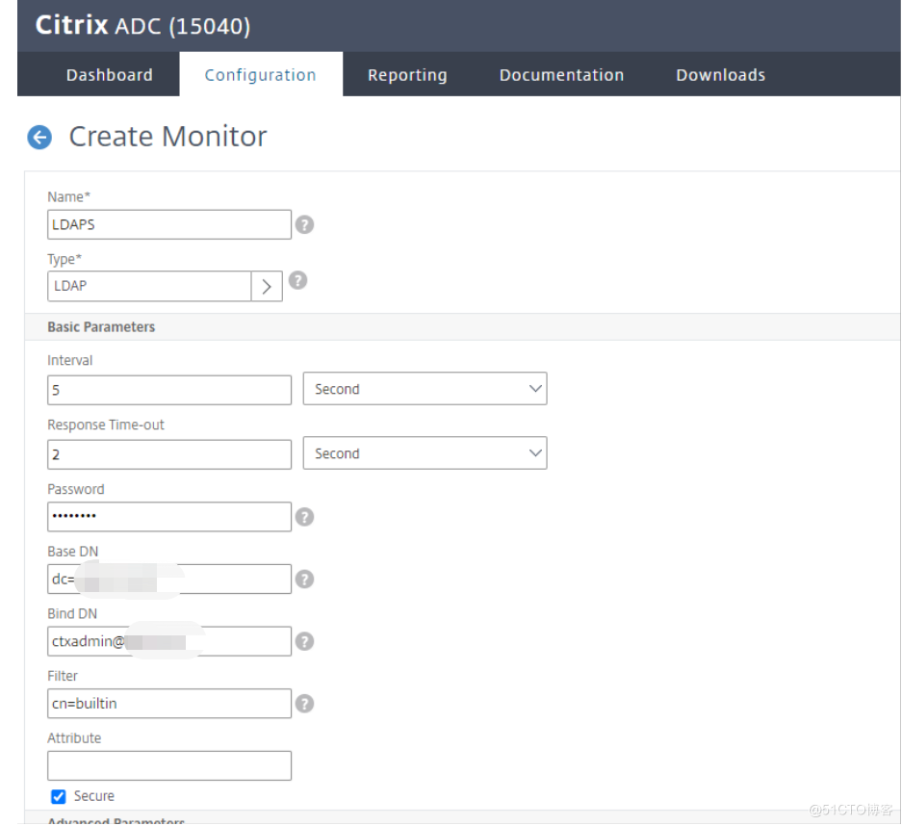902x826 pixels.
Task: Click the blue back arrow icon
Action: click(39, 138)
